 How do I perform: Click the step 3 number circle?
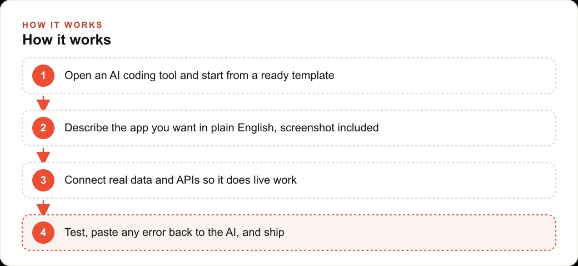(x=43, y=180)
